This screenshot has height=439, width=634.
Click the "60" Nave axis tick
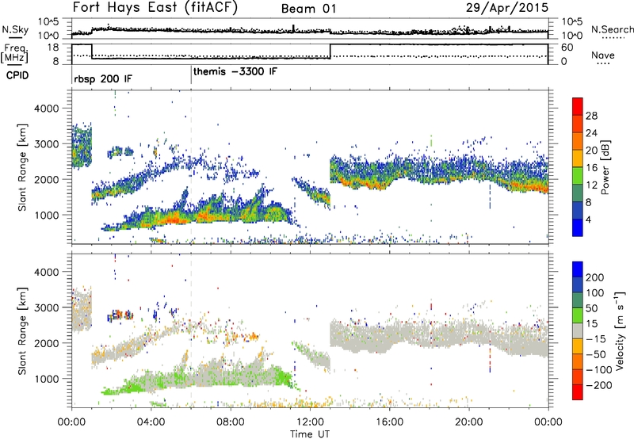pos(567,48)
